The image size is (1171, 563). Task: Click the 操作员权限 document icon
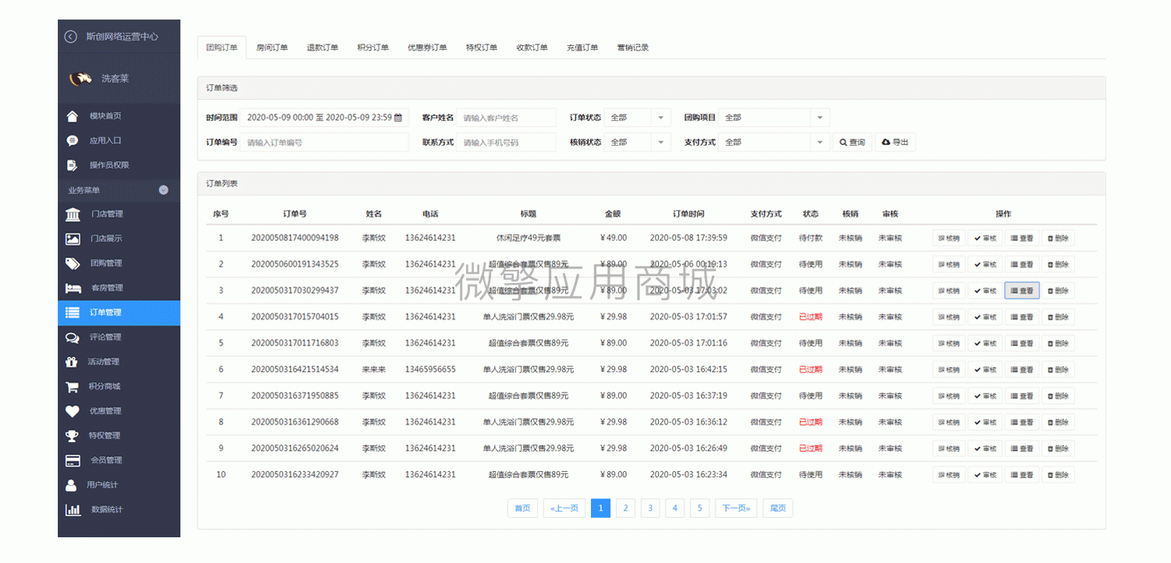click(x=73, y=165)
